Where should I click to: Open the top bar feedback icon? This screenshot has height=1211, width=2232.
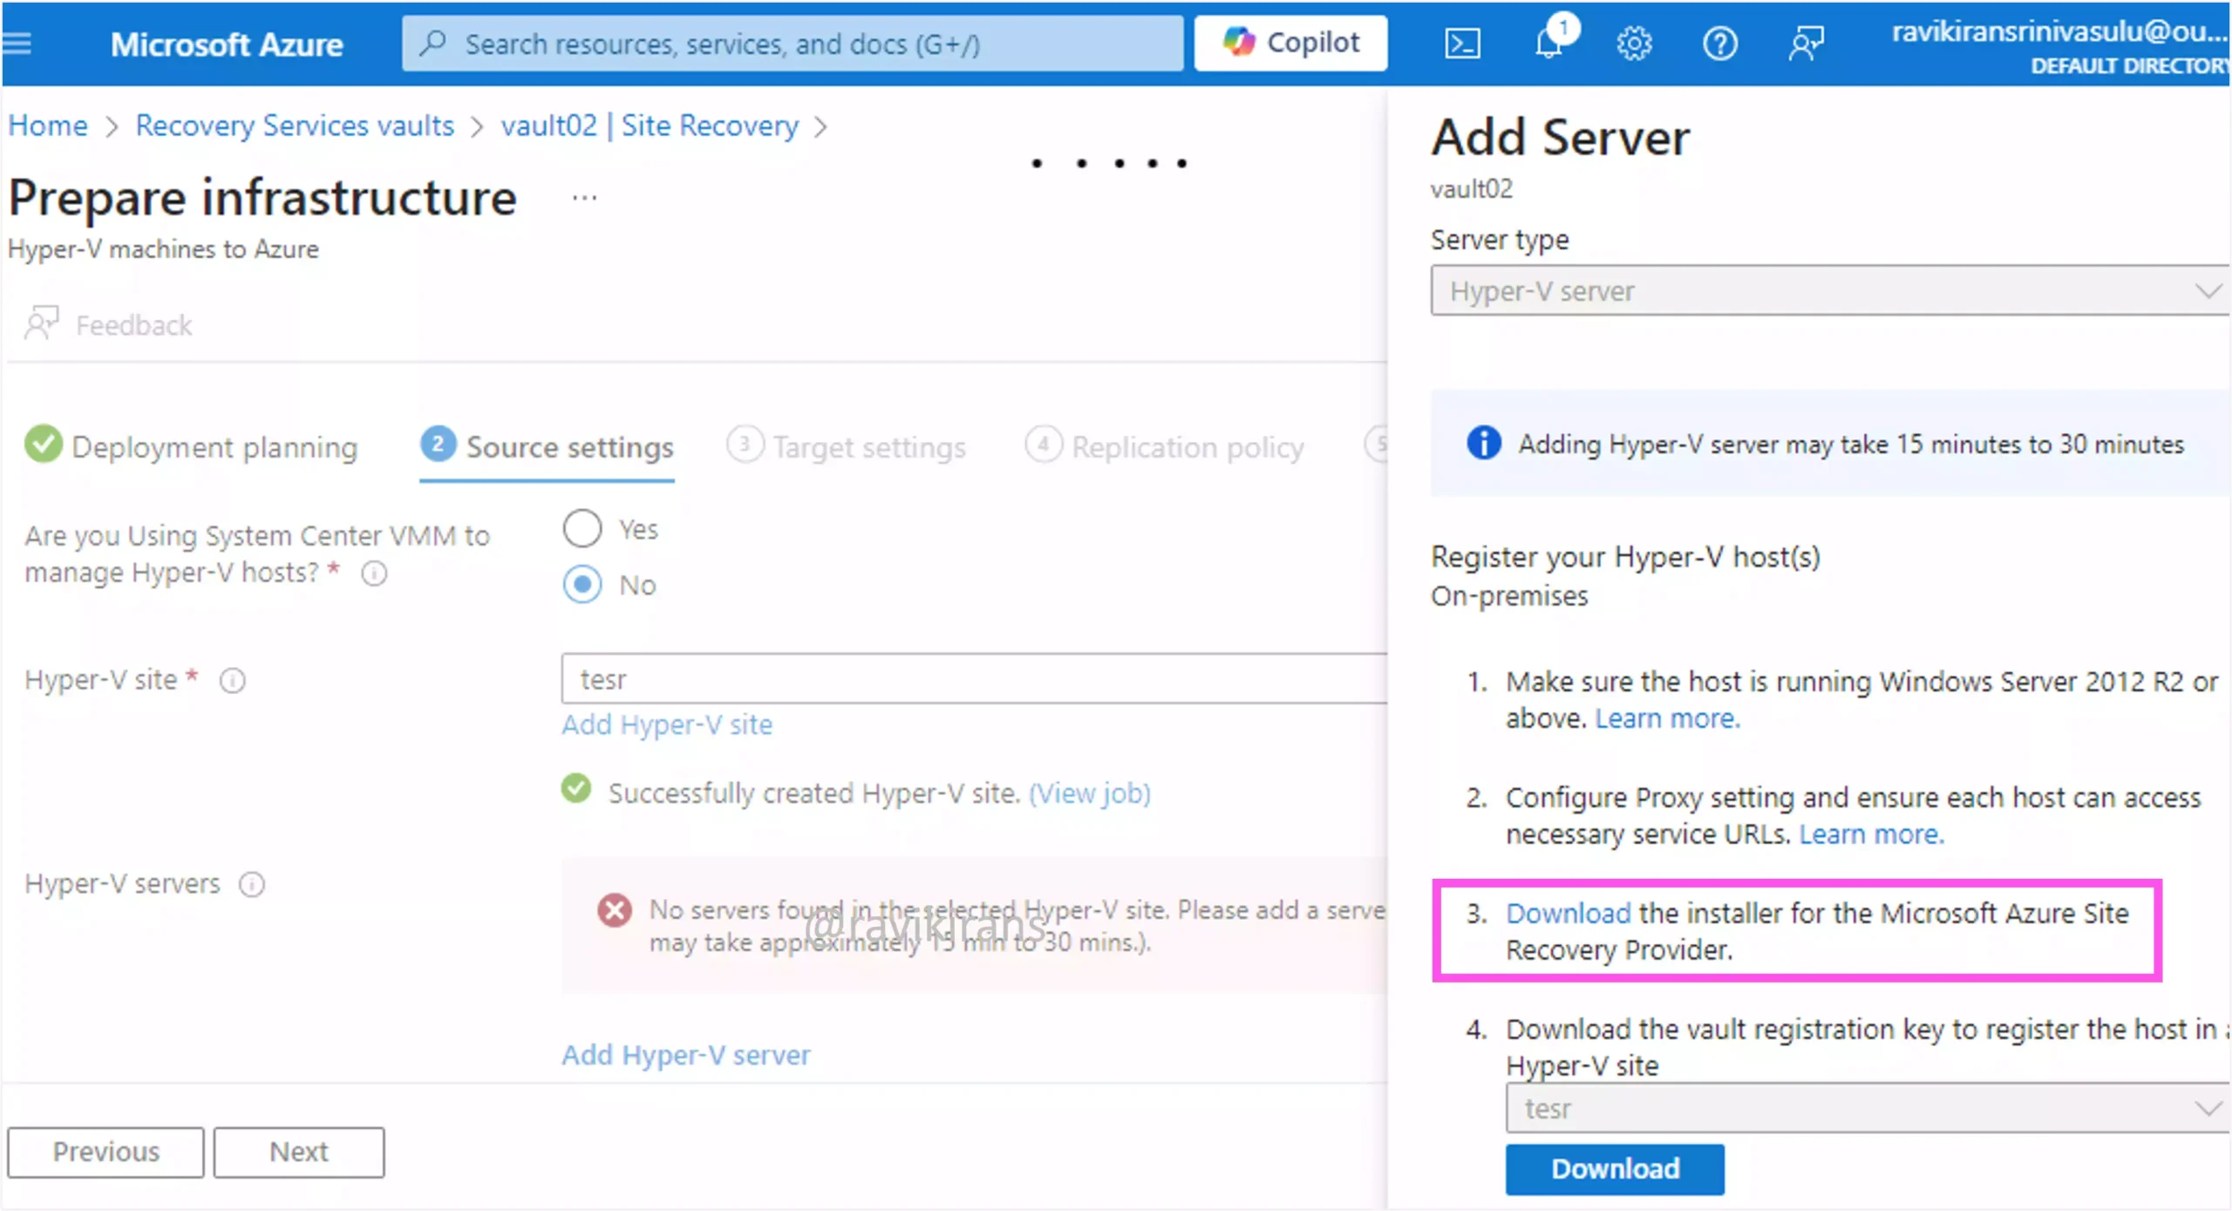tap(1806, 43)
